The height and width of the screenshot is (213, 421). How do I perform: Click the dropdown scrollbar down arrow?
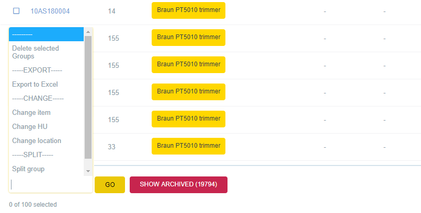pos(88,171)
